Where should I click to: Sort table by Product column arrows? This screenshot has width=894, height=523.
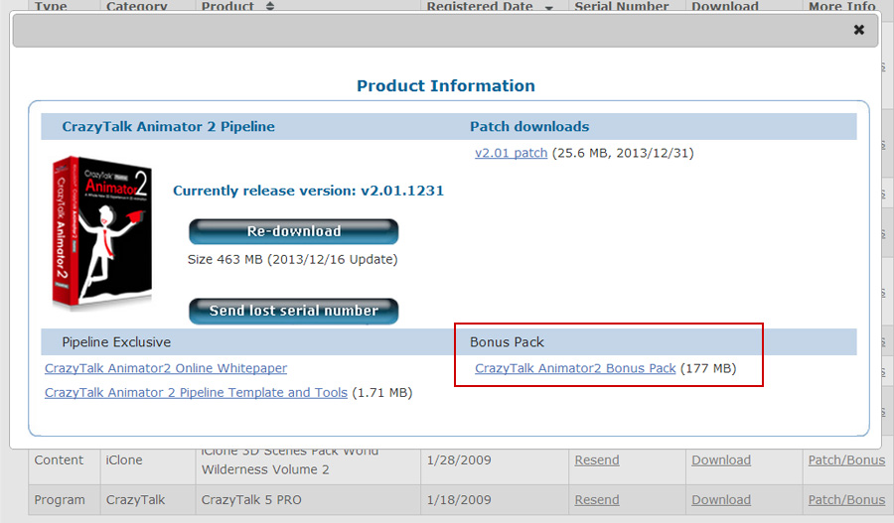[x=270, y=6]
